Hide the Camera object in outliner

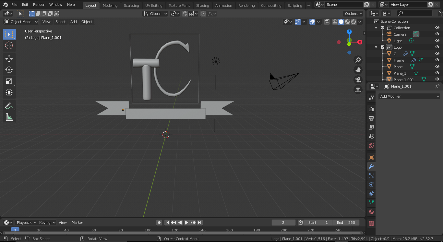point(437,34)
